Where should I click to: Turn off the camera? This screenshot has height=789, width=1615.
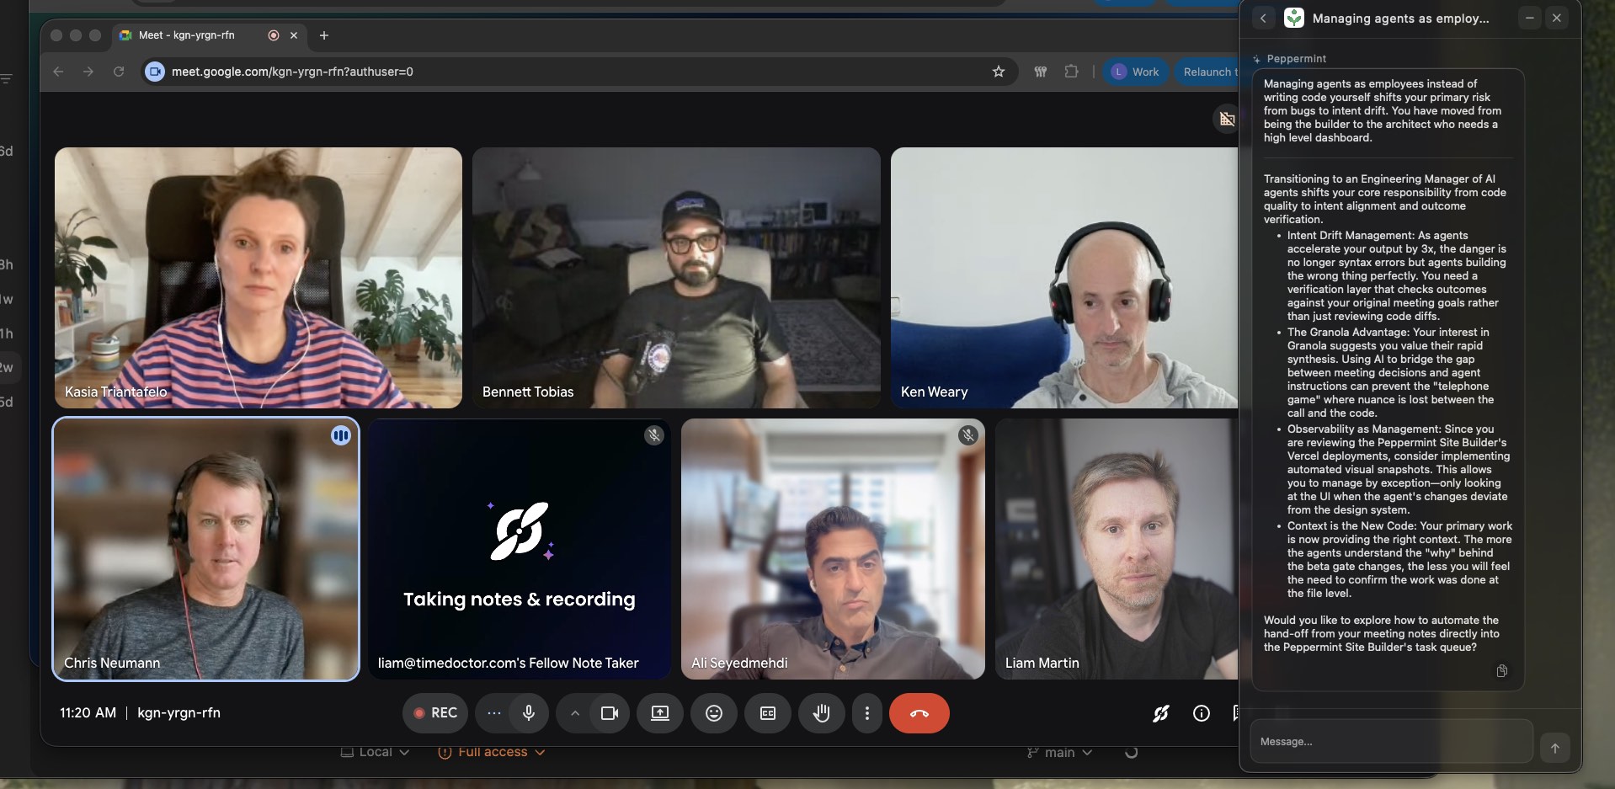pyautogui.click(x=609, y=713)
